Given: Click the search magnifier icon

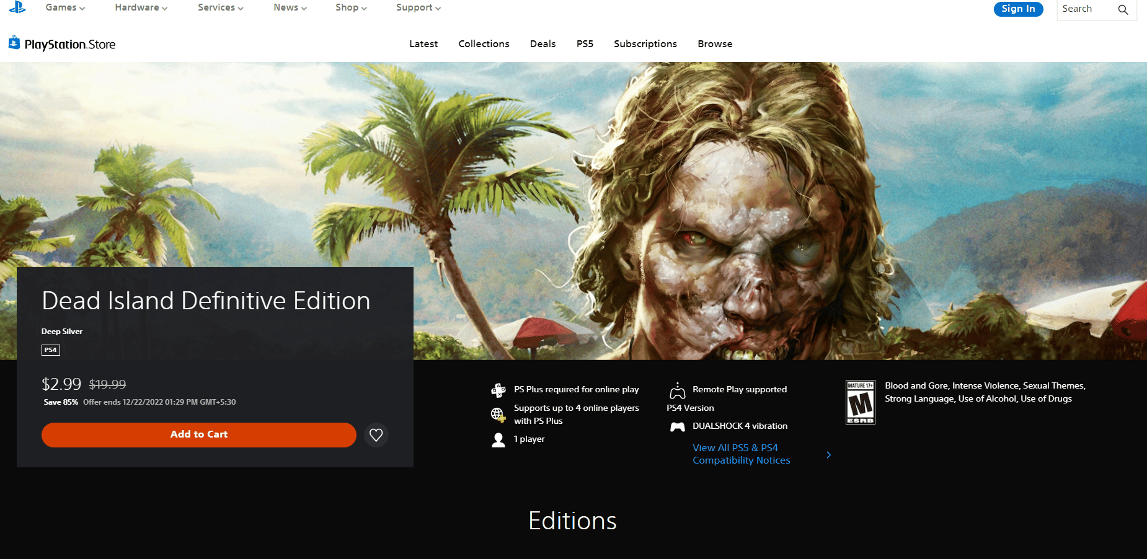Looking at the screenshot, I should [x=1123, y=9].
